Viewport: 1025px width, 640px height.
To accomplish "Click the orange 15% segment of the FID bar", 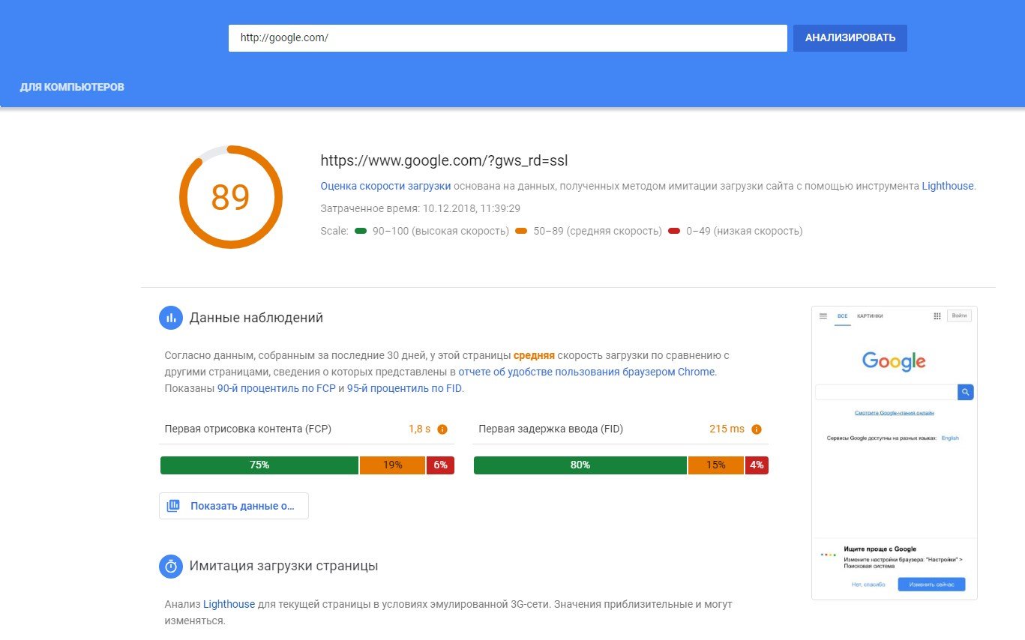I will 716,465.
